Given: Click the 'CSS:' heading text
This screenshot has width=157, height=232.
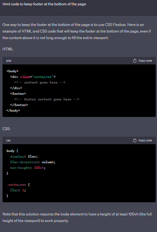Looking at the screenshot, I should (6, 129).
